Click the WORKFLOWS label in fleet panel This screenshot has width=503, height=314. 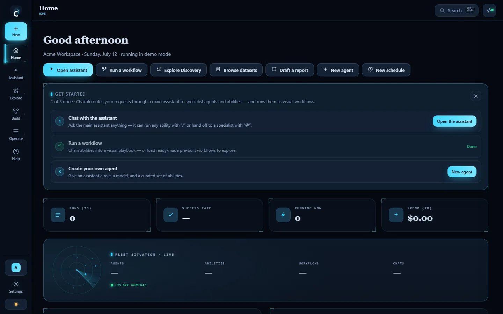click(x=309, y=263)
